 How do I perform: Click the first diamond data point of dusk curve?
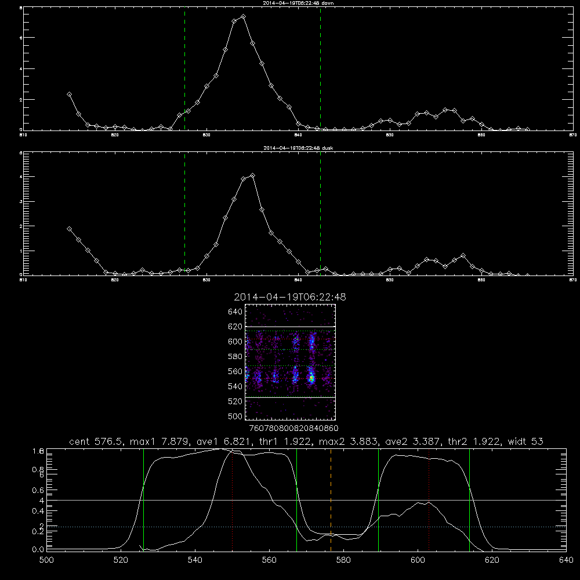(69, 229)
